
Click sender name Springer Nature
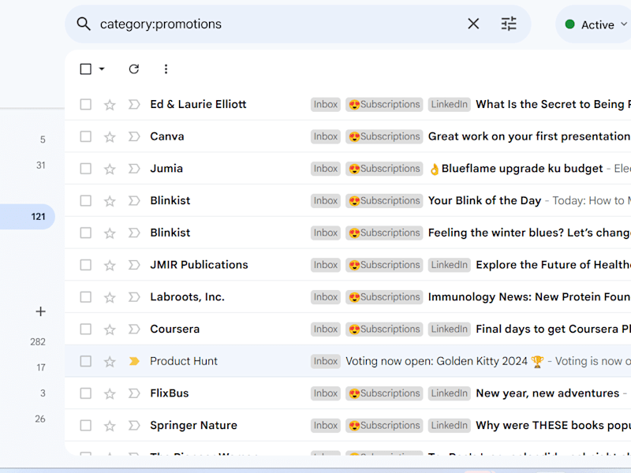tap(193, 426)
